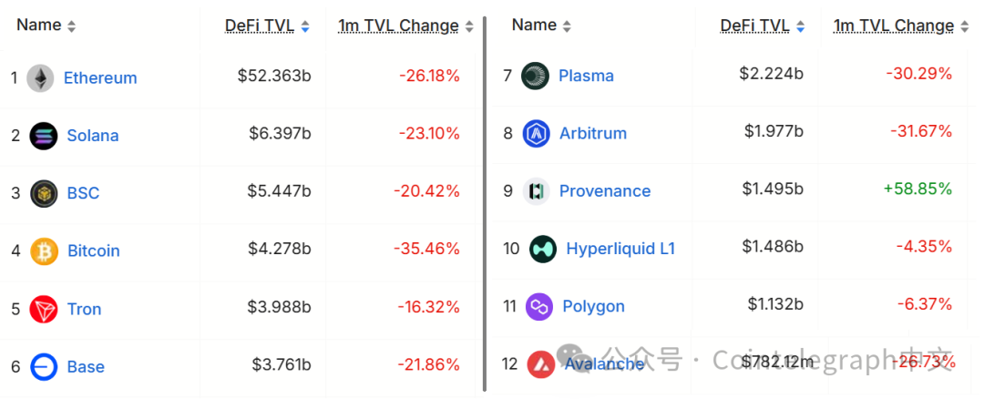984x399 pixels.
Task: Click the Ethereum chain logo icon
Action: (x=40, y=78)
